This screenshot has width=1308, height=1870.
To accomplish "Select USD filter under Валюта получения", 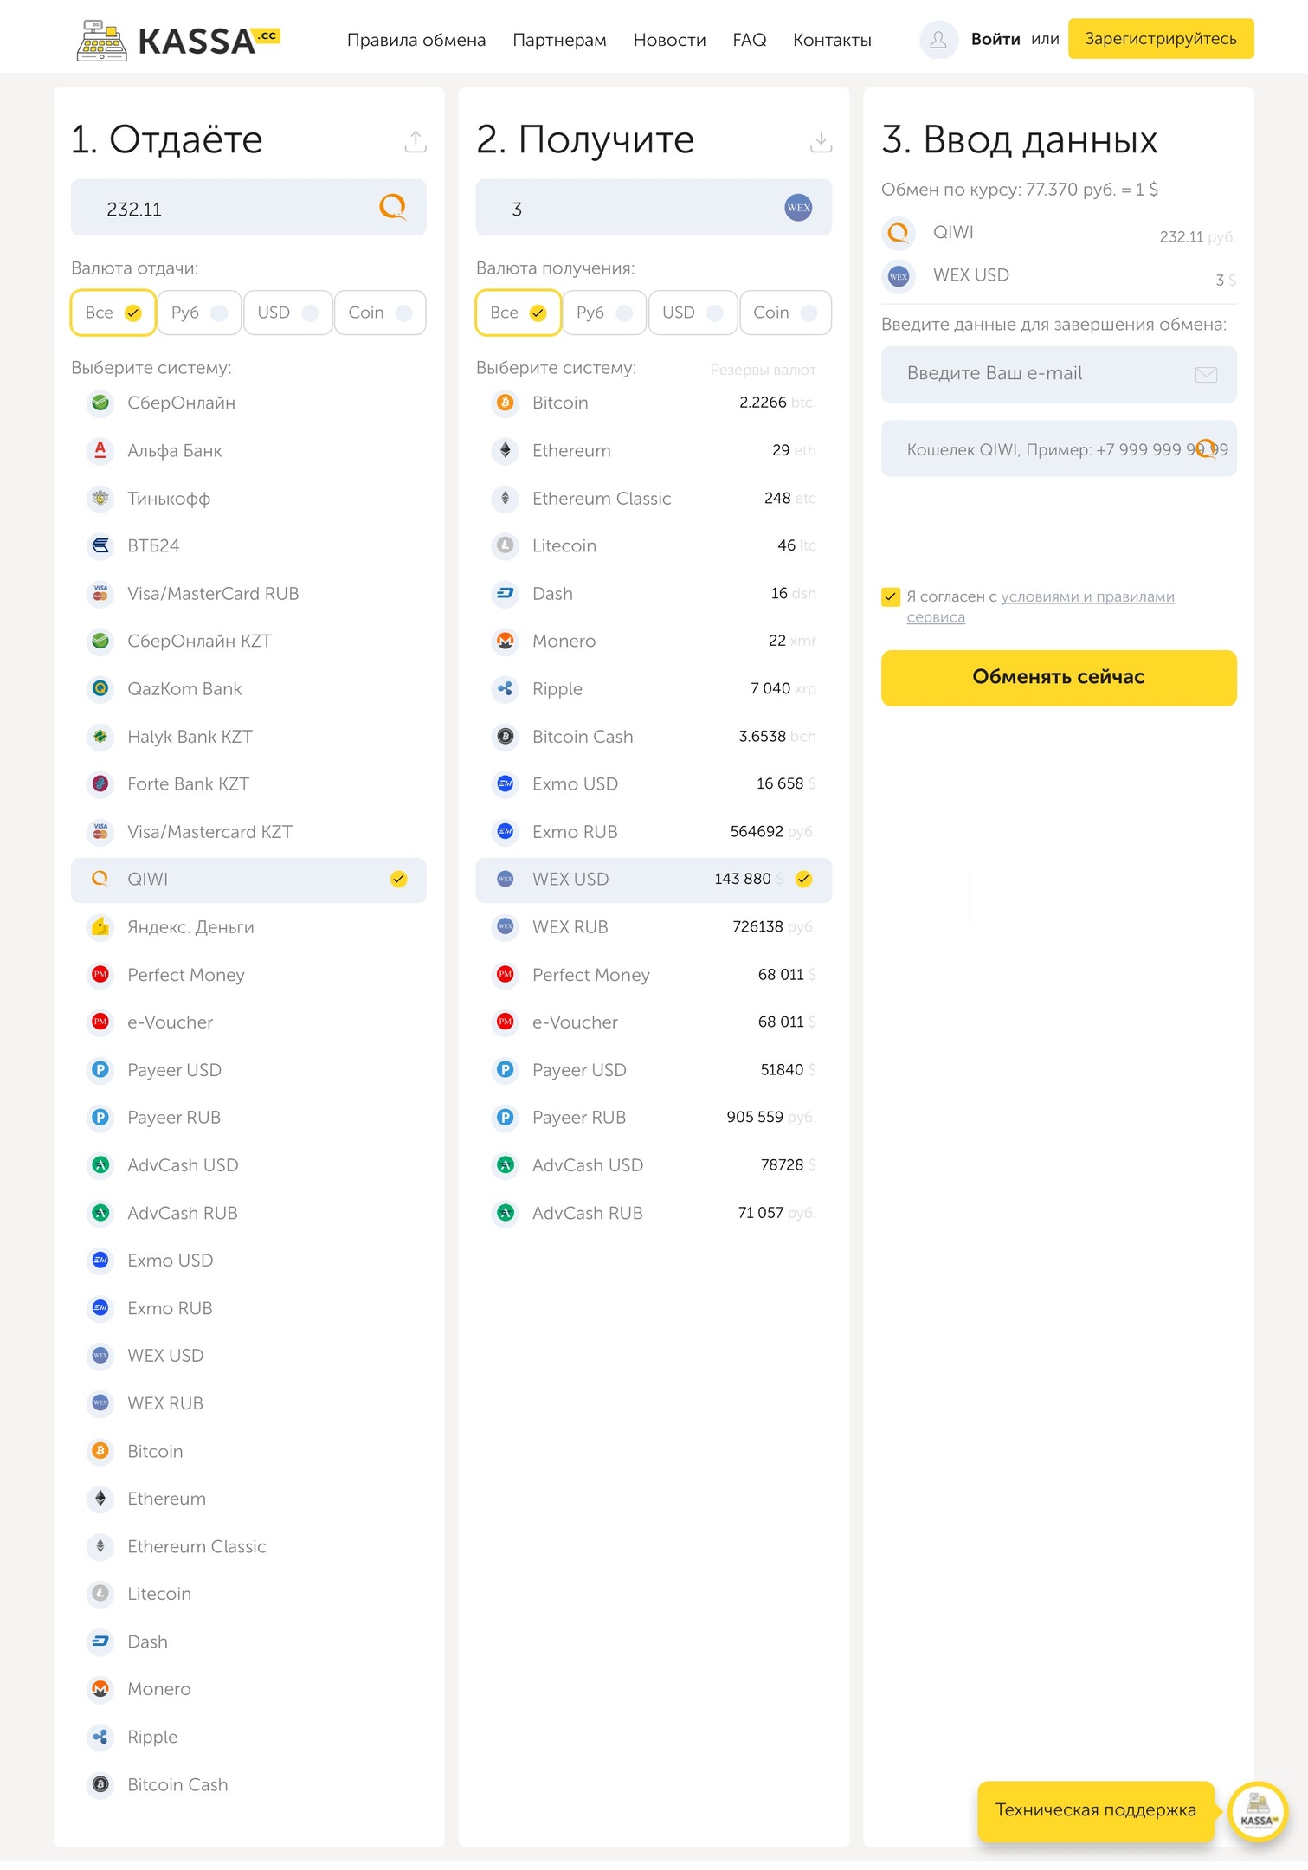I will coord(693,313).
